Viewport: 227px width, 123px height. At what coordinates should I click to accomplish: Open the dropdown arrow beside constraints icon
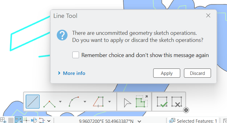(49, 121)
